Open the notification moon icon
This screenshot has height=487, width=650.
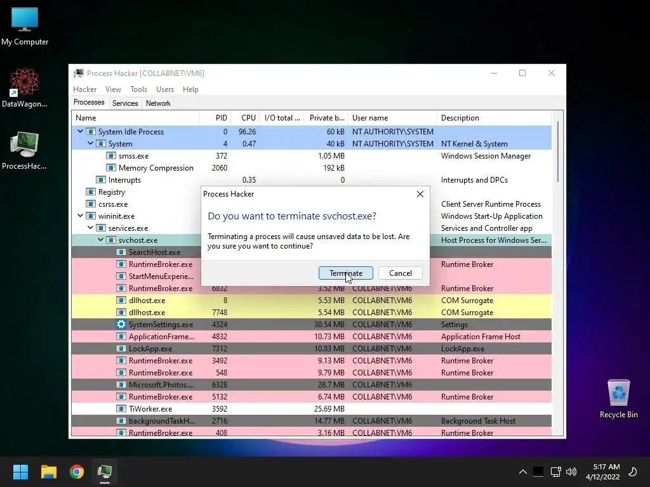pyautogui.click(x=633, y=472)
